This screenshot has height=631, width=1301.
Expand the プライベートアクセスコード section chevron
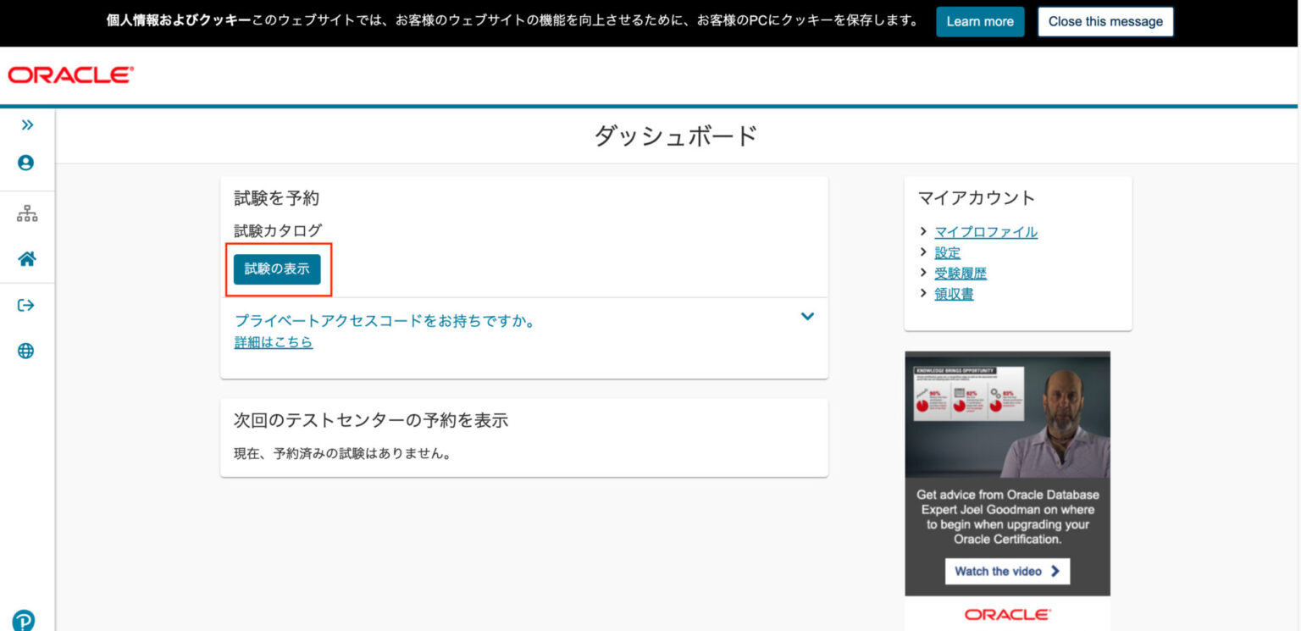807,316
